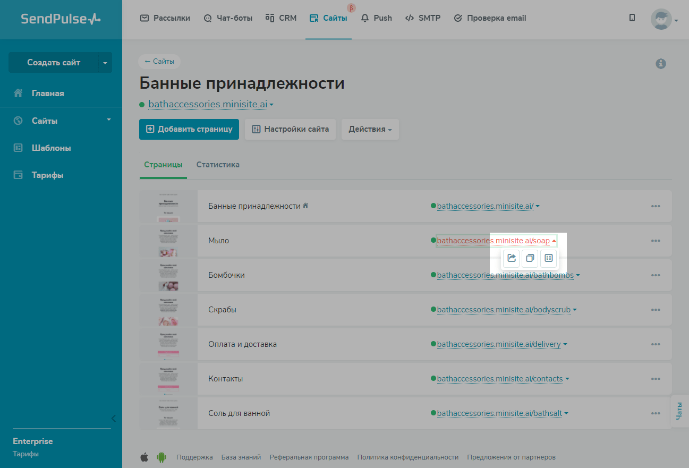Show QR code icon for Мыло page
This screenshot has width=689, height=468.
pyautogui.click(x=548, y=258)
